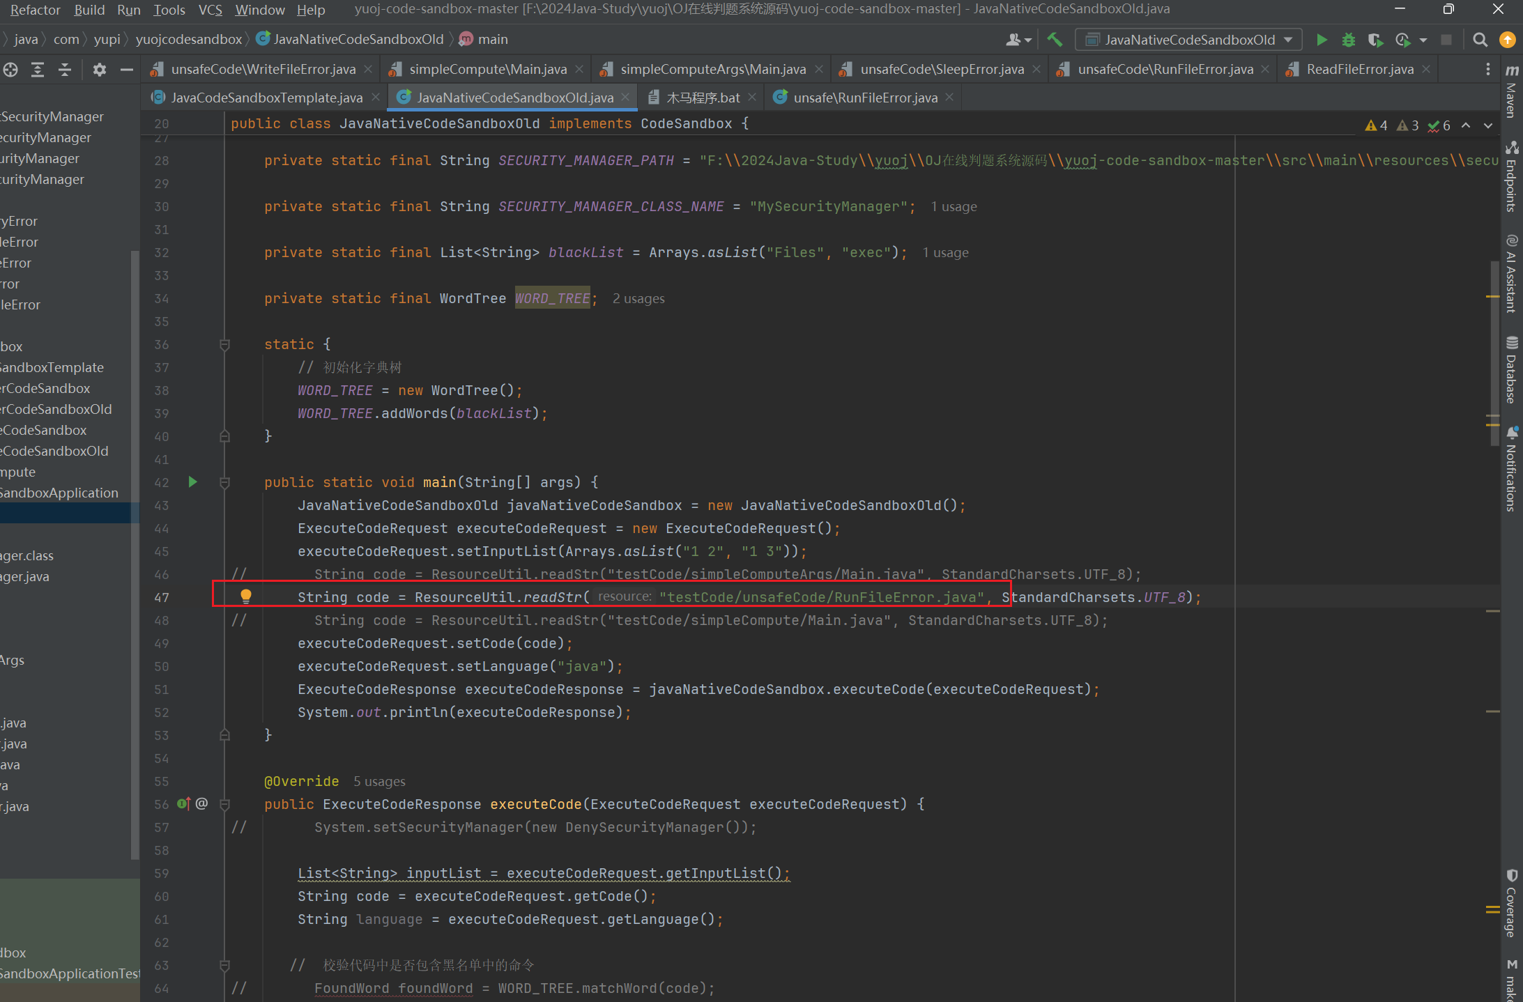The width and height of the screenshot is (1523, 1002).
Task: Click '1 usage' hint beside blackList
Action: [x=945, y=252]
